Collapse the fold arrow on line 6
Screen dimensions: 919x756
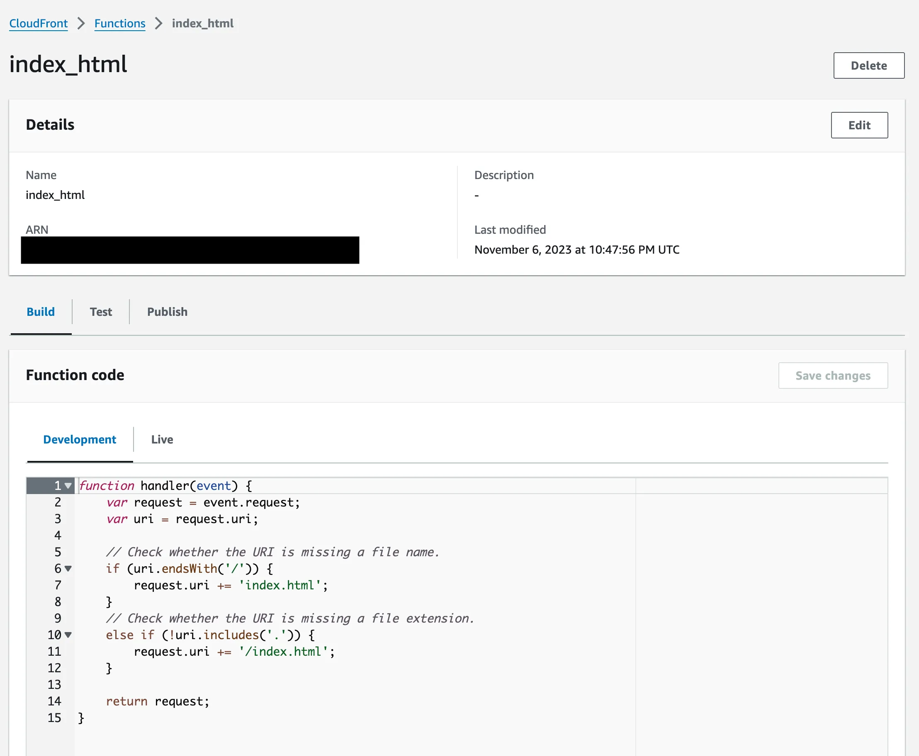[68, 568]
